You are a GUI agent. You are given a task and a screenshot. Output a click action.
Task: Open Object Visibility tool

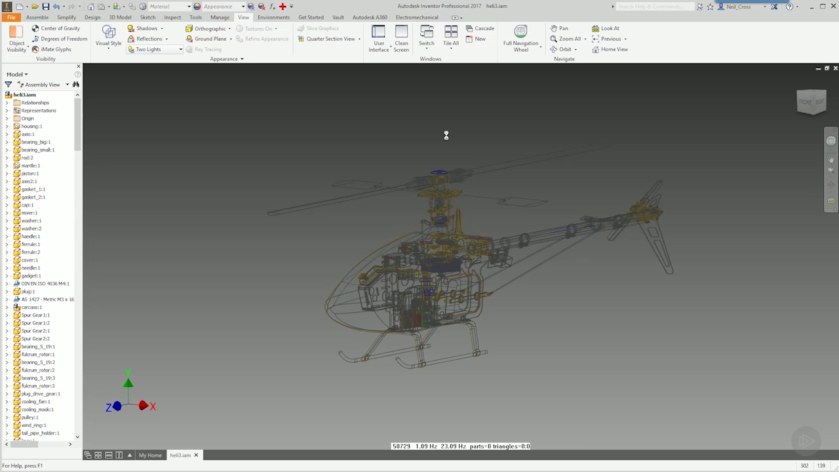tap(16, 39)
